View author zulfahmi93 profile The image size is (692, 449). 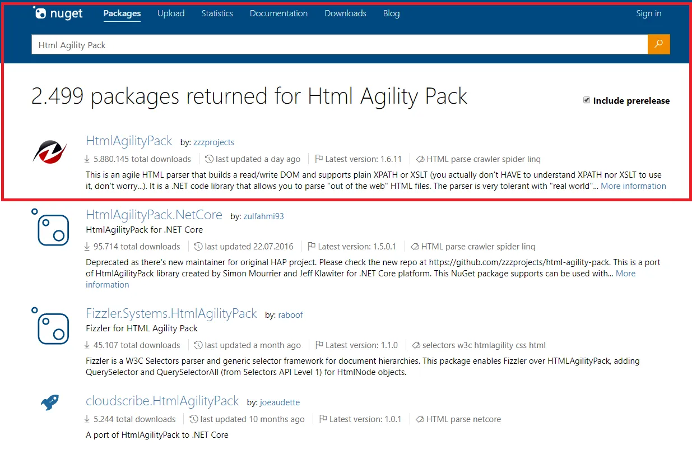(263, 216)
